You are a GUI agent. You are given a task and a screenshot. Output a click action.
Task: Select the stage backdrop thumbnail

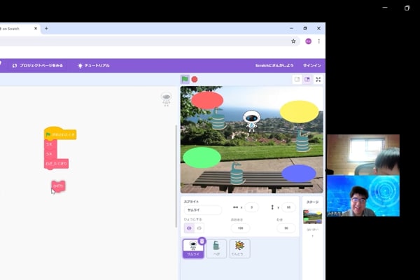click(x=312, y=216)
